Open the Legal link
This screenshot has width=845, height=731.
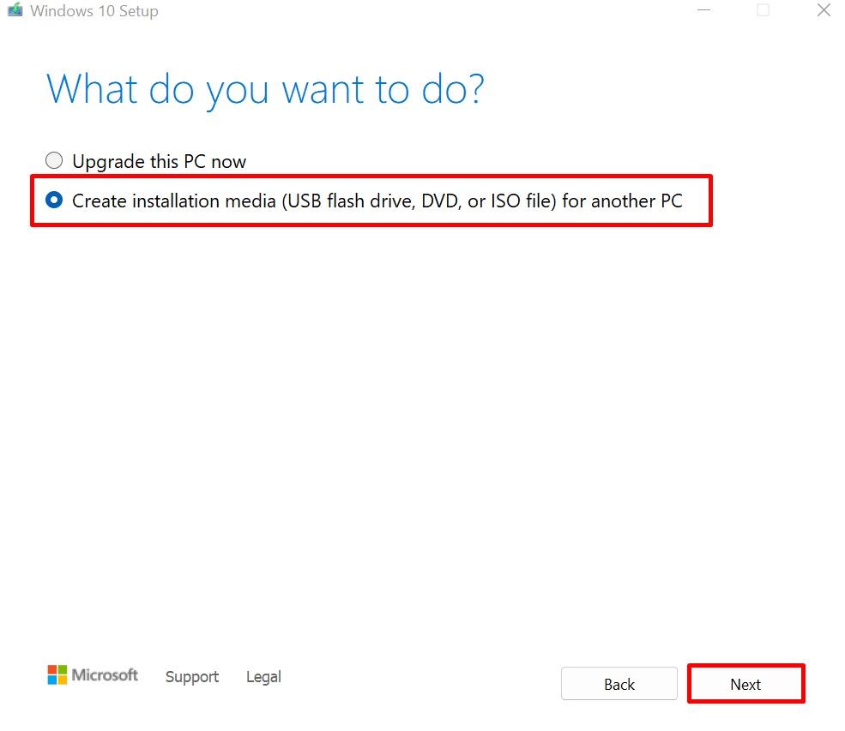(x=263, y=677)
